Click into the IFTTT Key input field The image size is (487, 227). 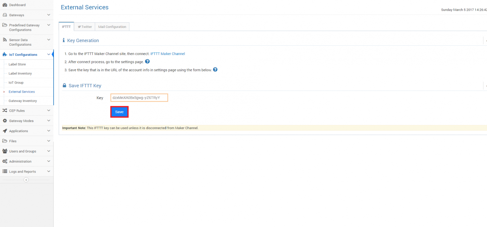point(139,98)
